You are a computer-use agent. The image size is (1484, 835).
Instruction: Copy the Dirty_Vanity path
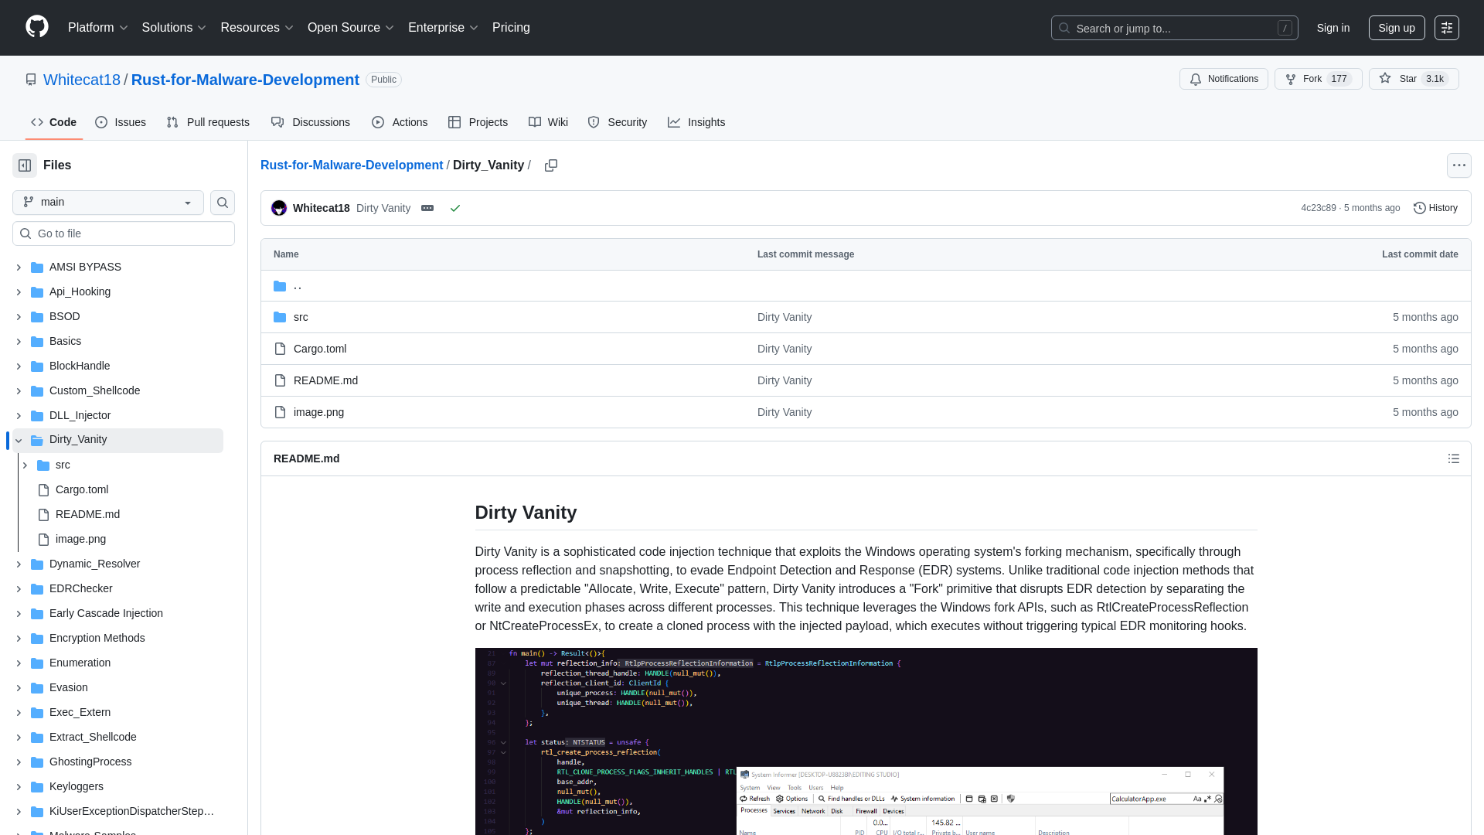point(551,165)
